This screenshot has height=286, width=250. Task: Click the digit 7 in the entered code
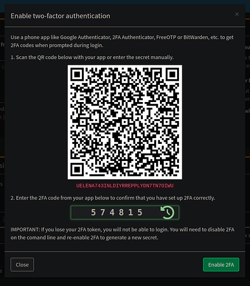(103, 213)
